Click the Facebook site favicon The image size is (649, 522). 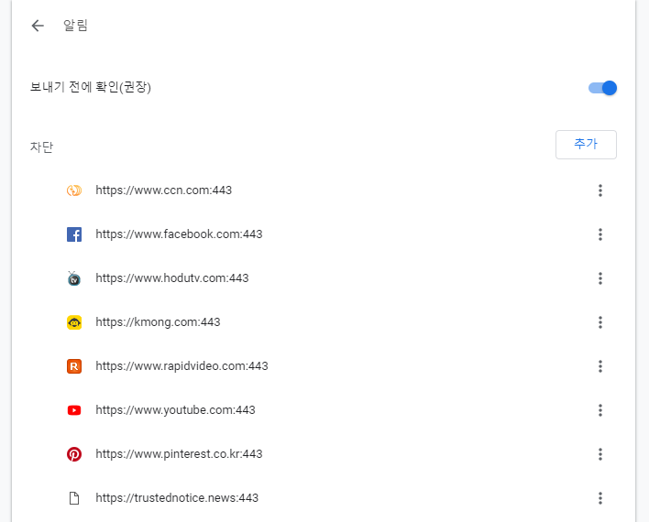(74, 234)
